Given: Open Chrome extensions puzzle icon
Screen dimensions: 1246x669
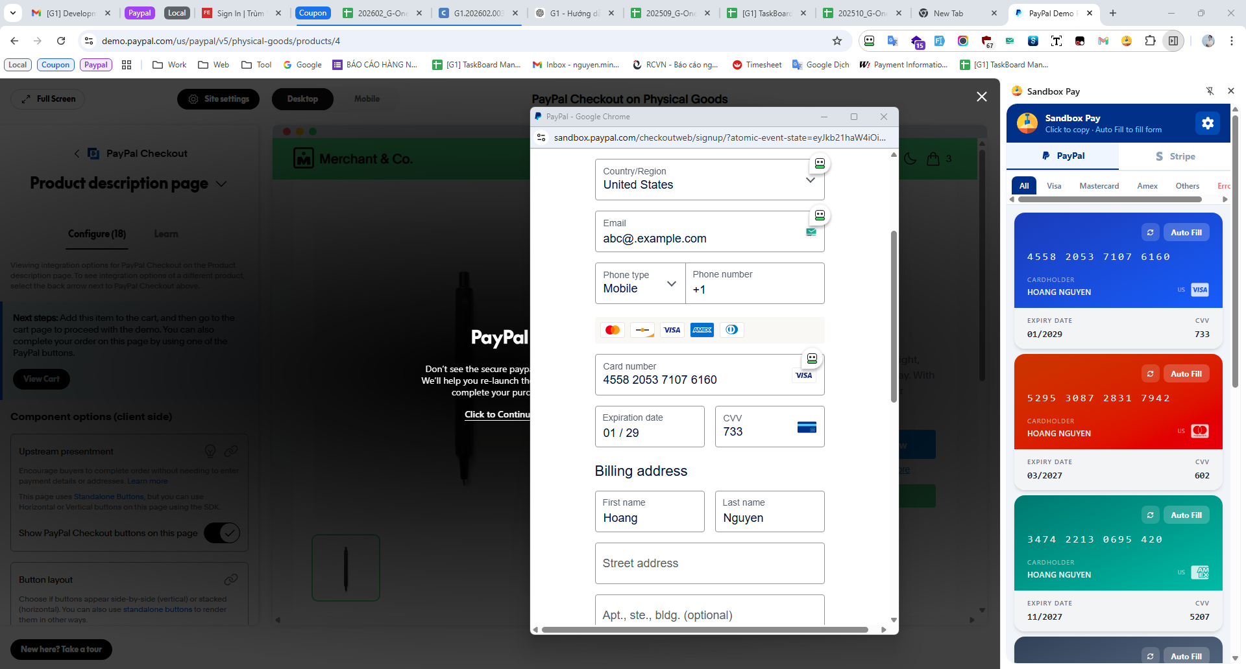Looking at the screenshot, I should point(1150,41).
